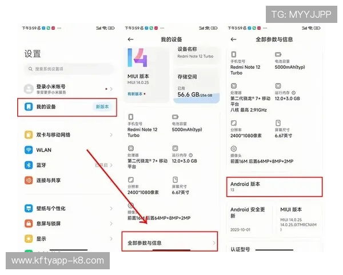Open dual SIM row chevron arrow
Image resolution: width=343 pixels, height=275 pixels.
point(111,135)
